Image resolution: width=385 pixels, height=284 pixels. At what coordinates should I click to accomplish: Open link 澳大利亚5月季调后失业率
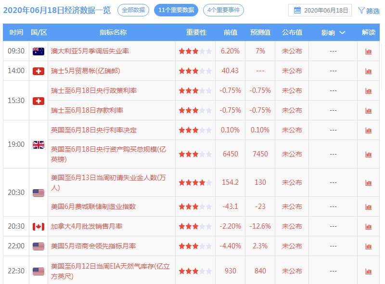point(90,51)
